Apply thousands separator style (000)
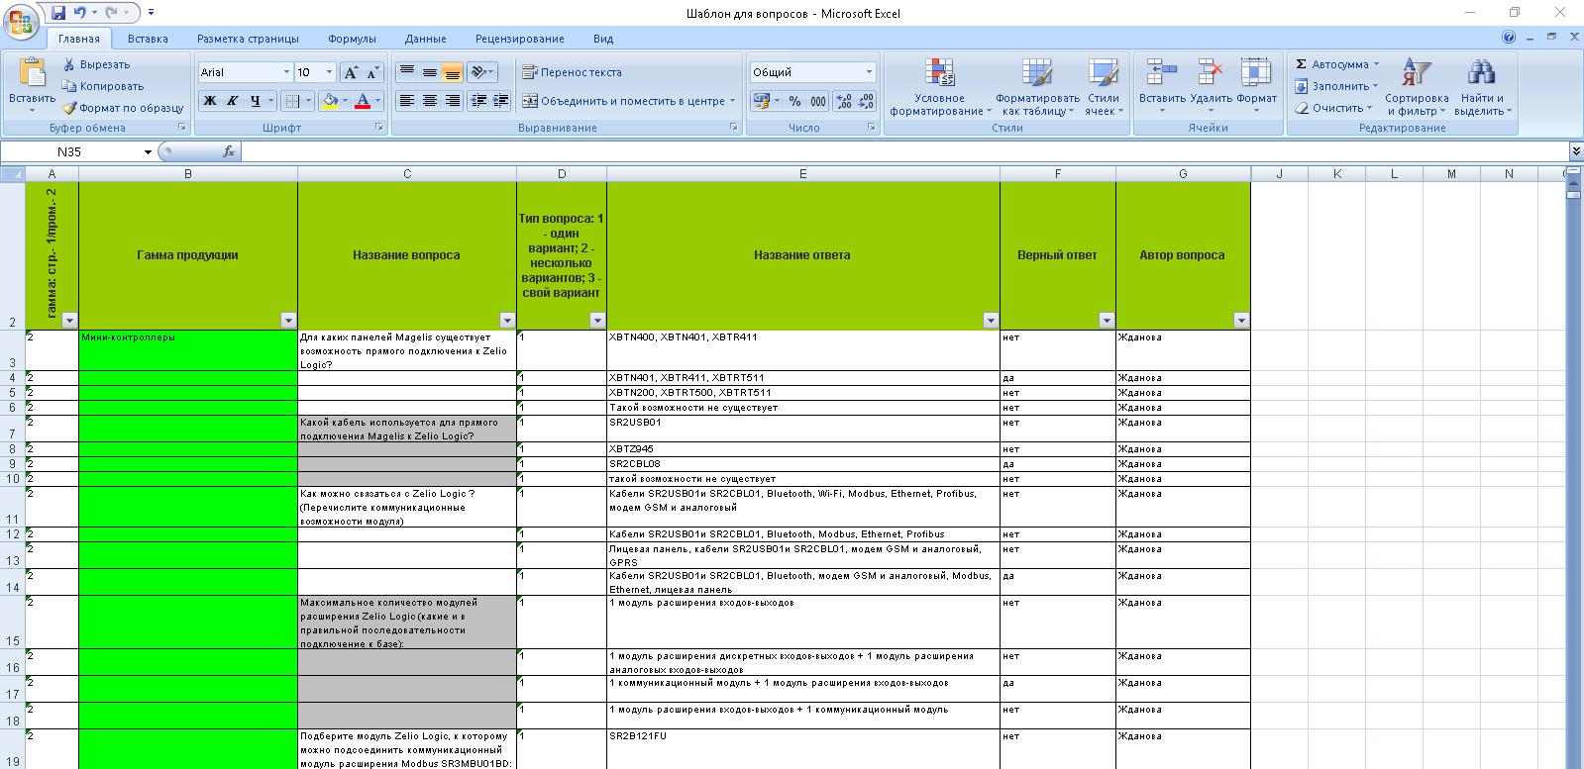This screenshot has width=1584, height=769. pos(818,101)
